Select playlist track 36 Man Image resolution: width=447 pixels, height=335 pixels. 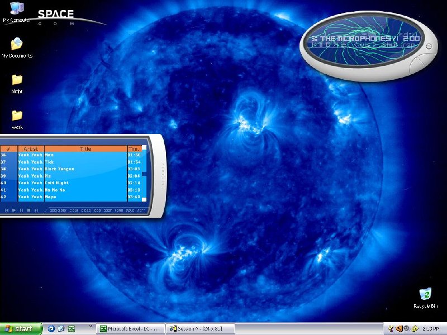[x=71, y=155]
